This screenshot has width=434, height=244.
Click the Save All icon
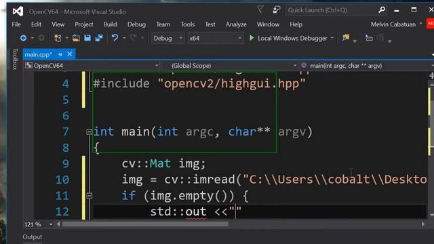coord(99,38)
